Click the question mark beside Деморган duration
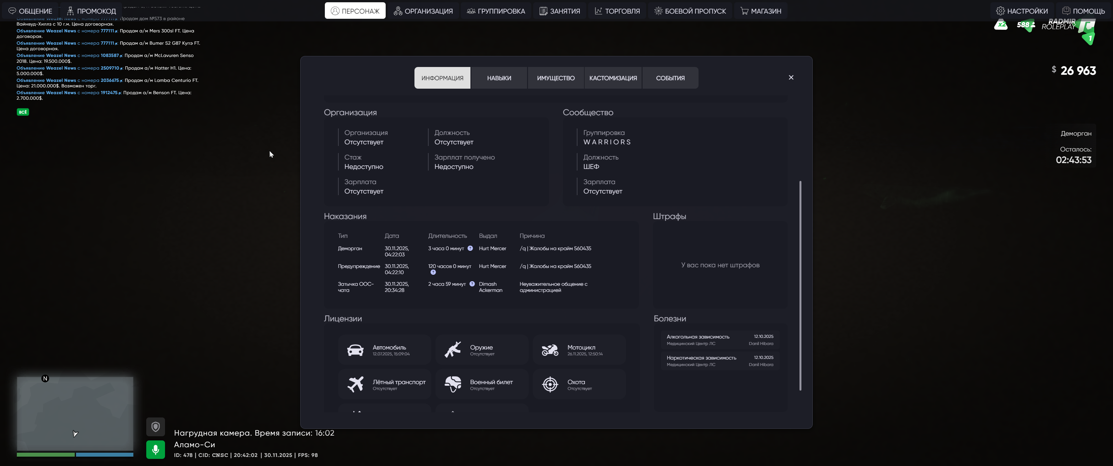This screenshot has height=466, width=1113. click(470, 248)
